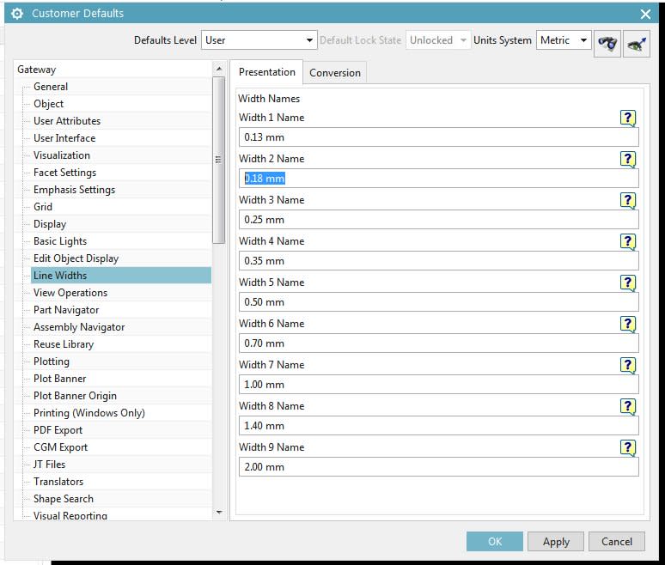
Task: Click the Width 4 Name field
Action: pyautogui.click(x=438, y=261)
